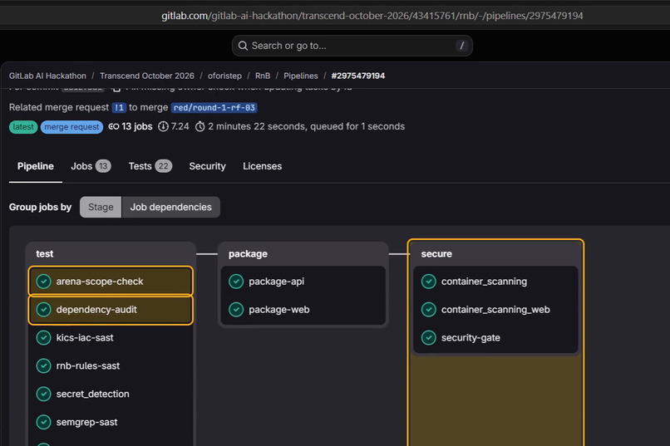Group jobs by Job dependencies
670x446 pixels.
click(171, 207)
